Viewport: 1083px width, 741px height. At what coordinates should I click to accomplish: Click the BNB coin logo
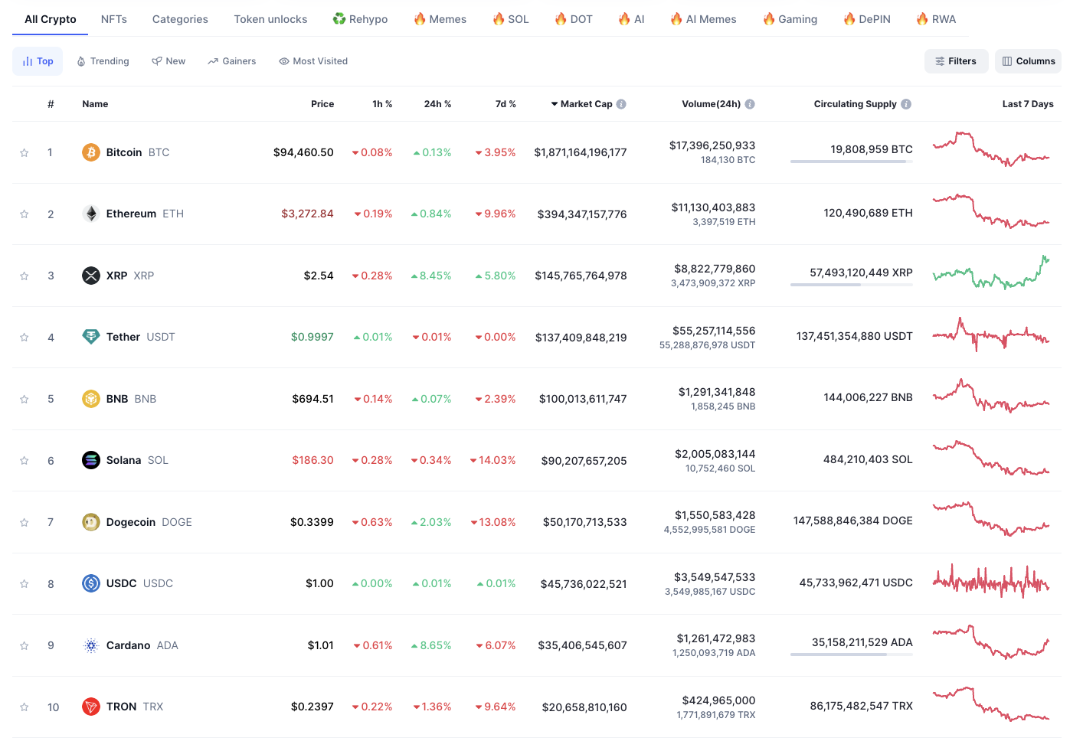[91, 399]
